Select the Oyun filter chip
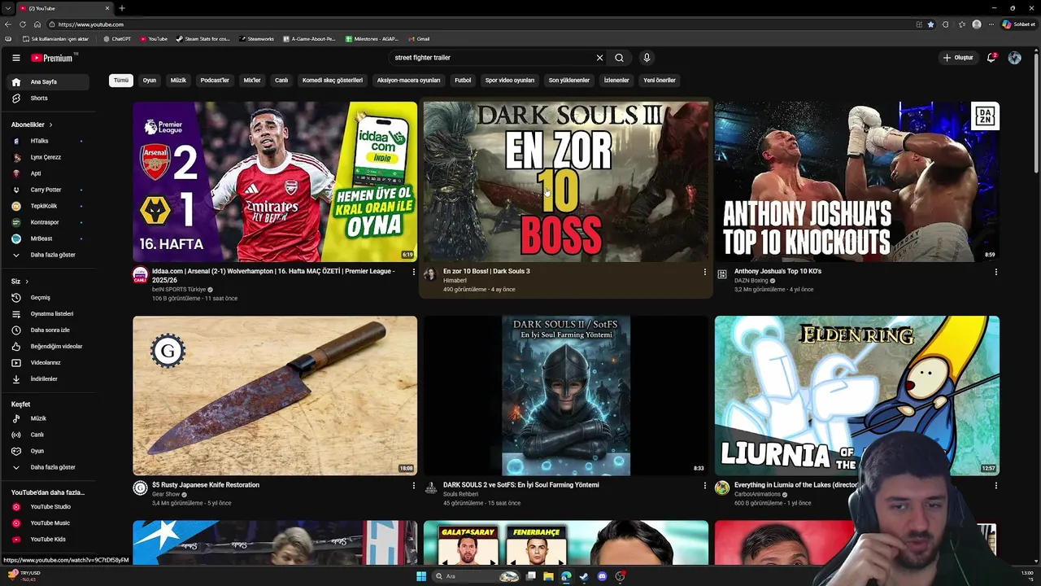The image size is (1041, 586). coord(150,81)
